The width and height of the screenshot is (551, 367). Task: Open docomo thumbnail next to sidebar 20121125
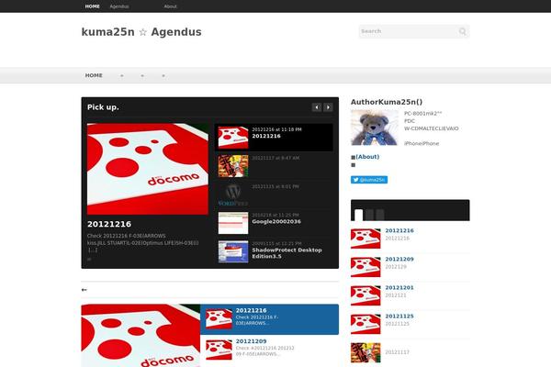365,324
